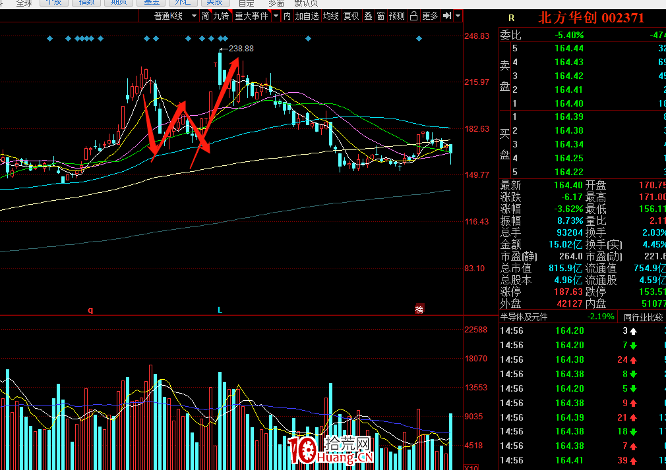Click the 窗 window icon button
666x470 pixels.
point(380,16)
